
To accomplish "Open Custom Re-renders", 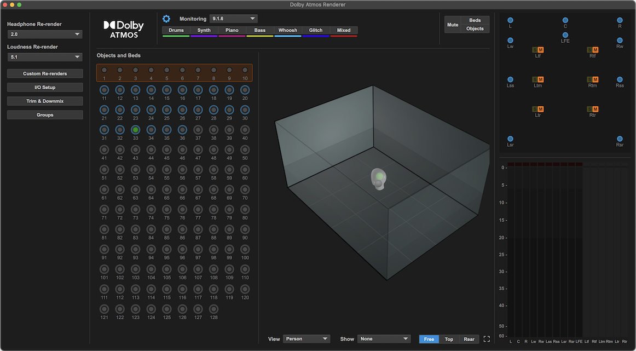I will click(x=45, y=74).
